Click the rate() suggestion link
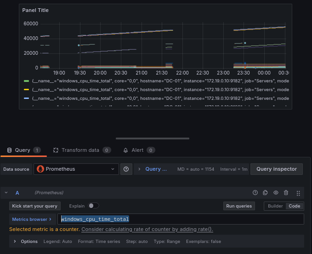The height and width of the screenshot is (254, 312). tap(147, 229)
